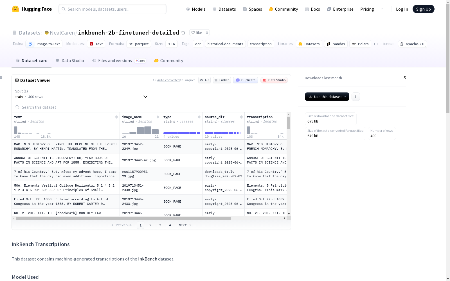Select the pandas library tag
The width and height of the screenshot is (450, 281).
pyautogui.click(x=336, y=44)
